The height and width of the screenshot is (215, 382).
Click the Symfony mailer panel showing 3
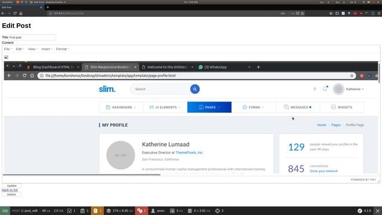[219, 211]
